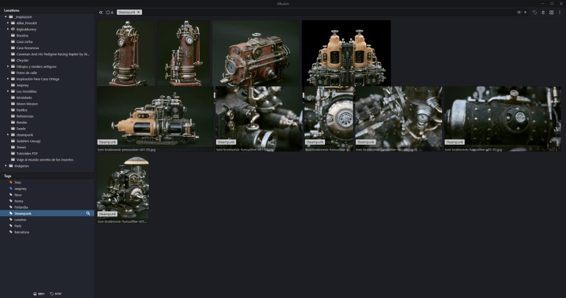This screenshot has width=566, height=298.
Task: Open the three-dots more options menu
Action: 559,12
